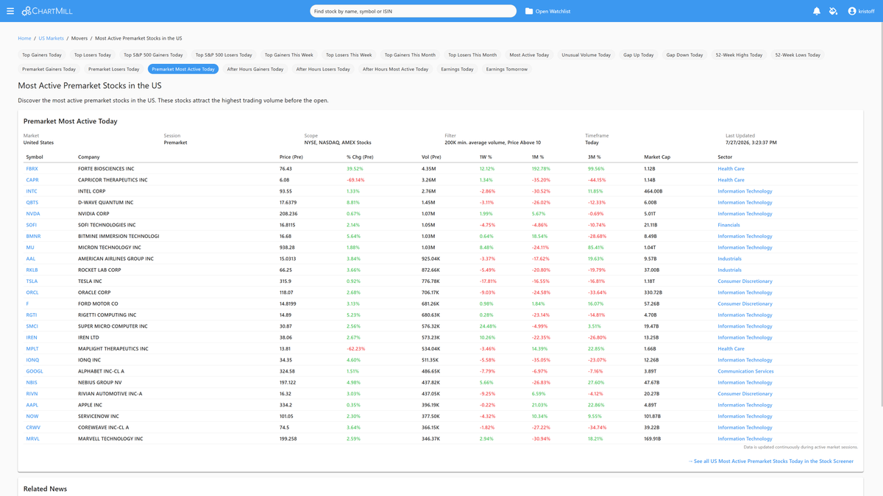Click the % Chg (Pre) column header

(361, 157)
